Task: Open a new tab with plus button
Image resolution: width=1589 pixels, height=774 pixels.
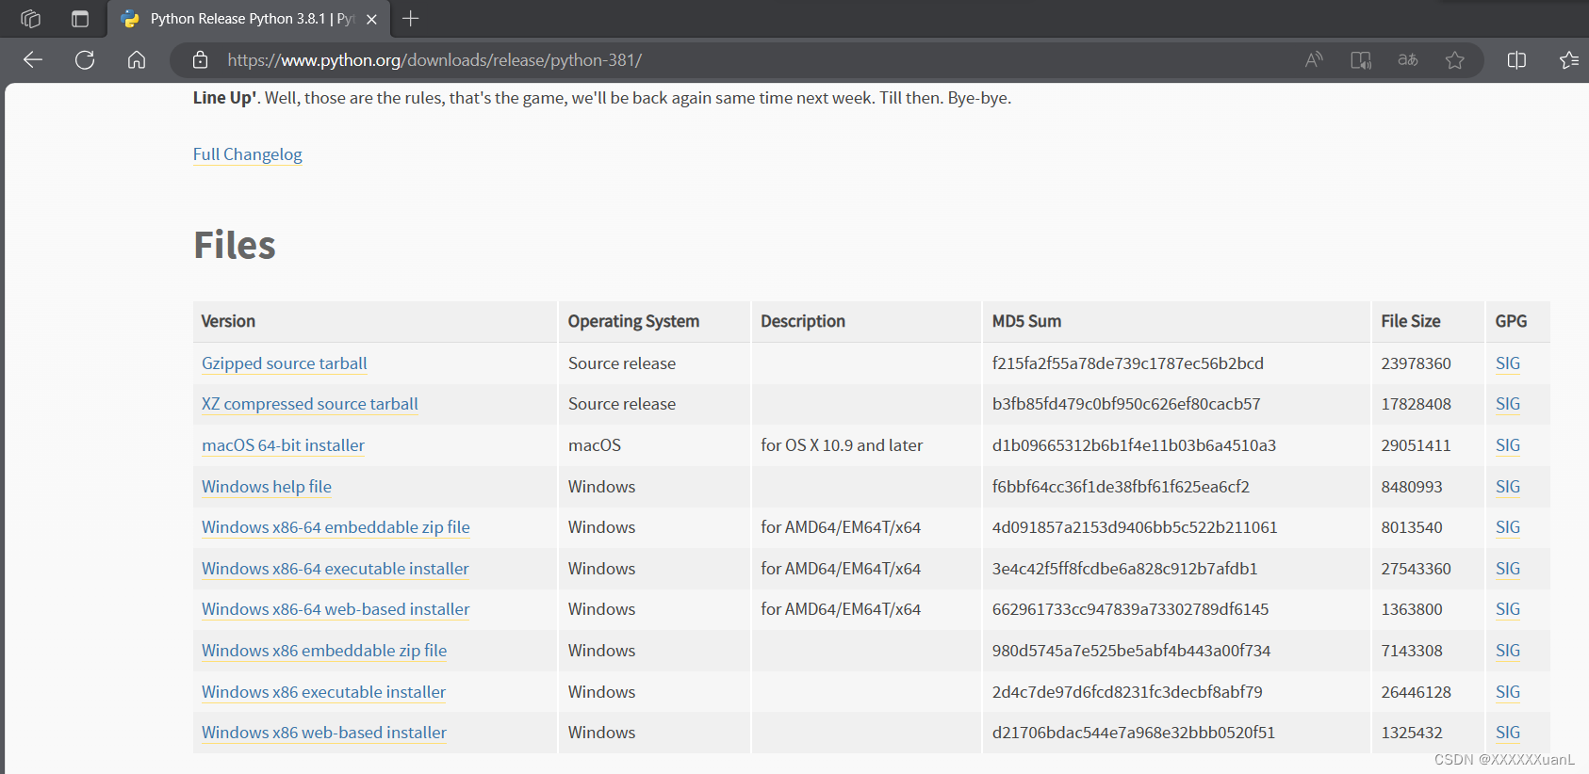Action: [x=410, y=19]
